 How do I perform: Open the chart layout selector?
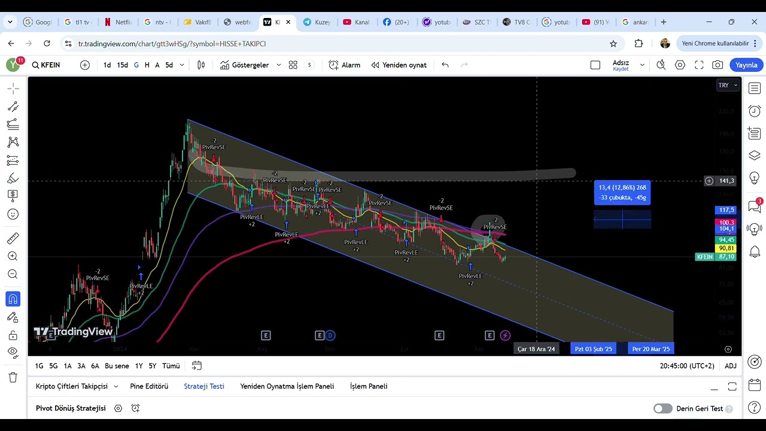595,65
